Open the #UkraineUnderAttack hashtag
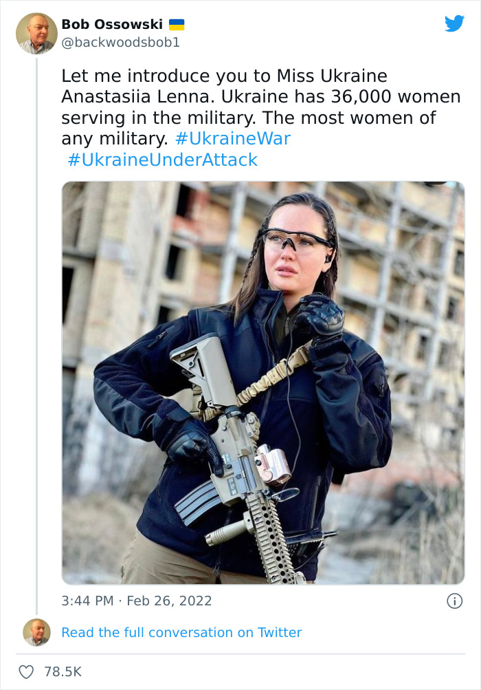Screen dimensions: 481x690 pos(163,160)
